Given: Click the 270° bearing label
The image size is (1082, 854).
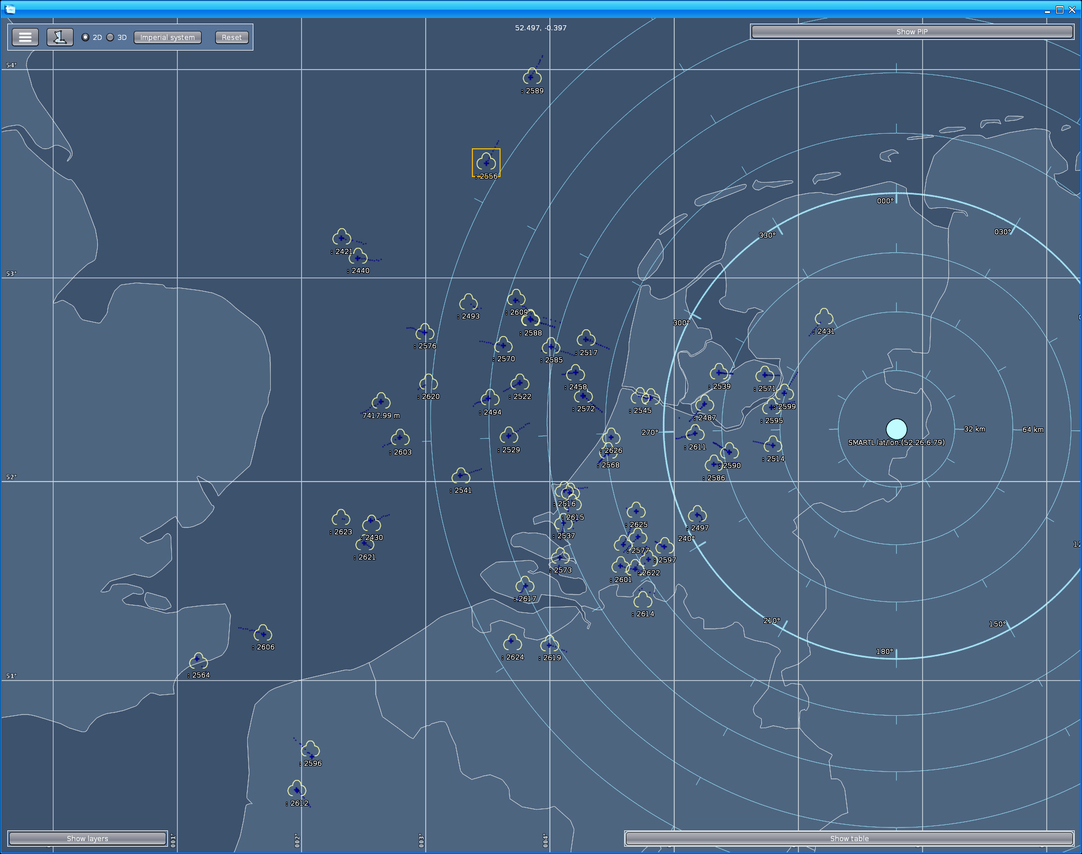Looking at the screenshot, I should coord(649,432).
